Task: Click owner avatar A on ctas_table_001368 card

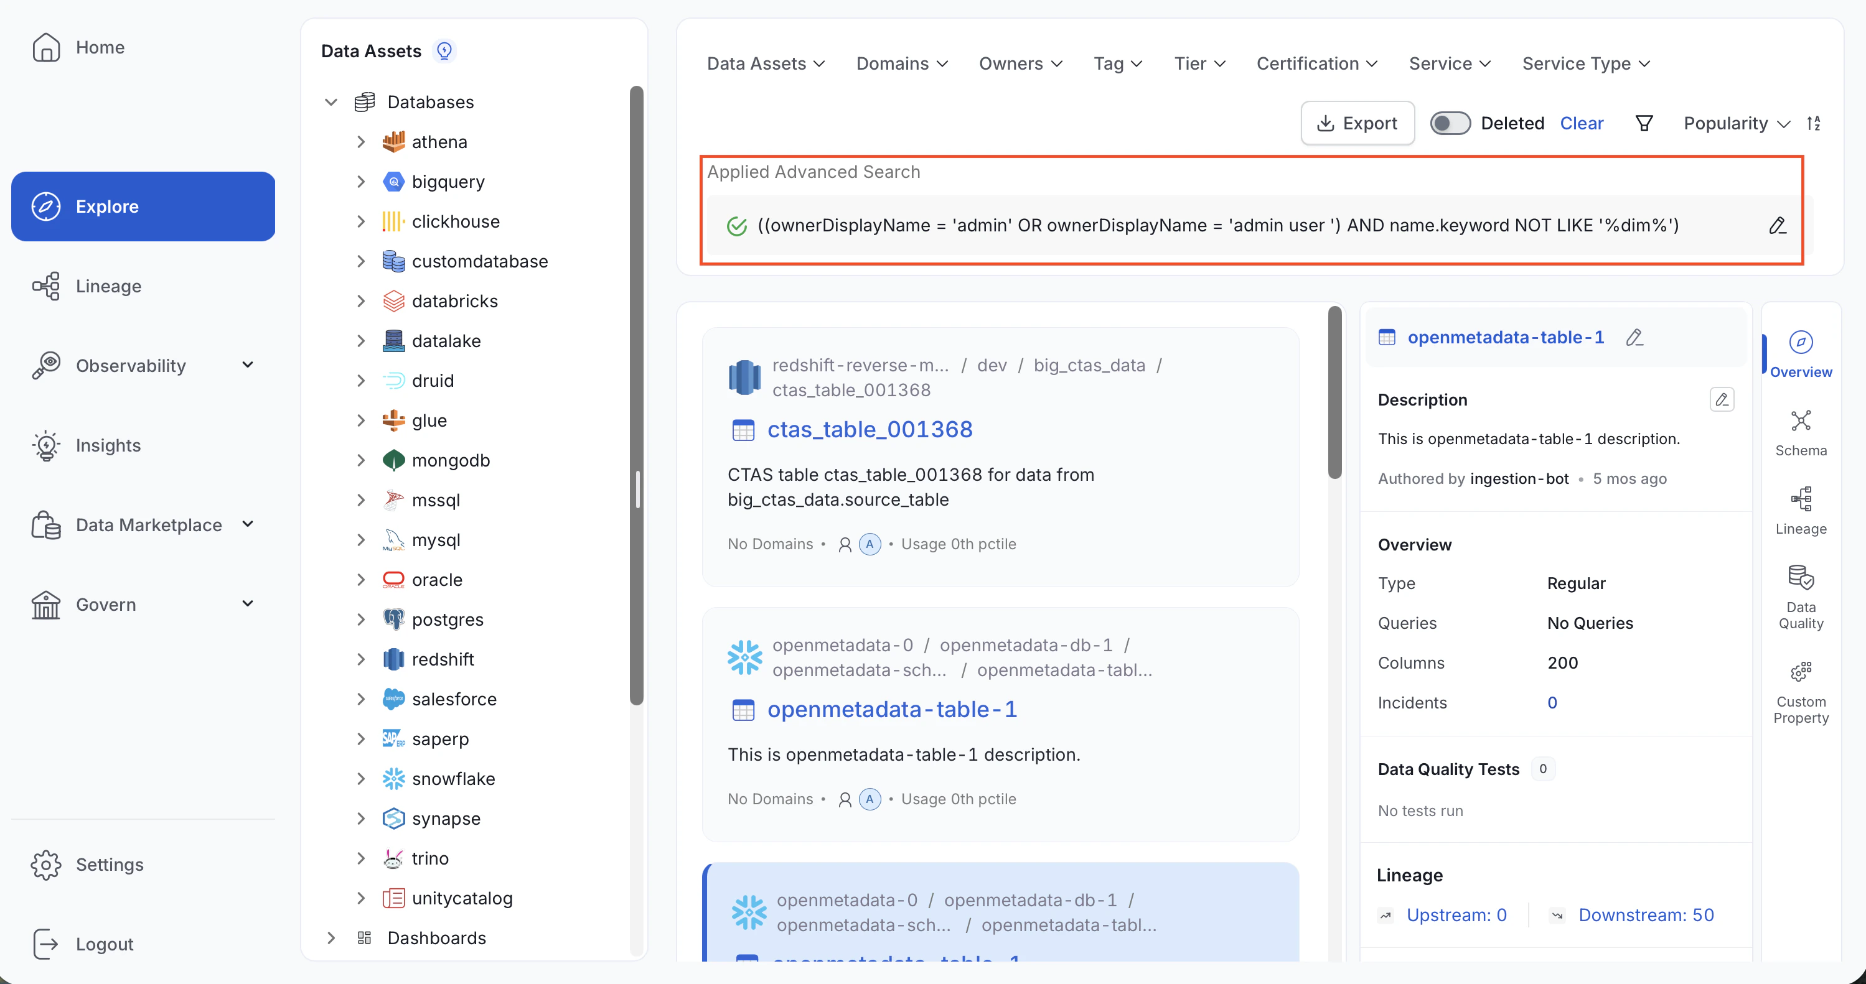Action: click(870, 544)
